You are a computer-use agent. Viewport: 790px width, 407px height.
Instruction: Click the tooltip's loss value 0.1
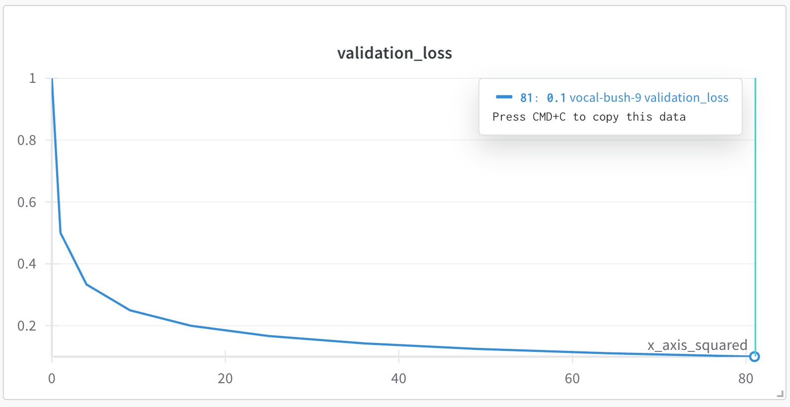[556, 98]
